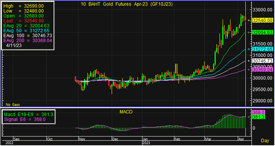Screen dimensions: 275x146
Task: Click the magenta arrow marker beside 30369.04
Action: [x=248, y=70]
